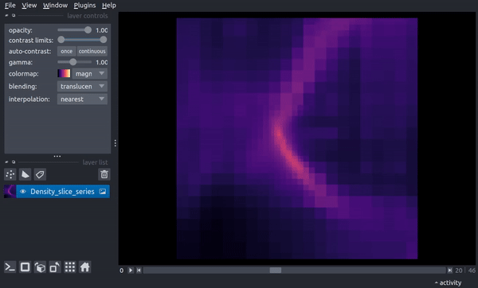Adjust the opacity slider handle
The width and height of the screenshot is (478, 288).
[88, 30]
